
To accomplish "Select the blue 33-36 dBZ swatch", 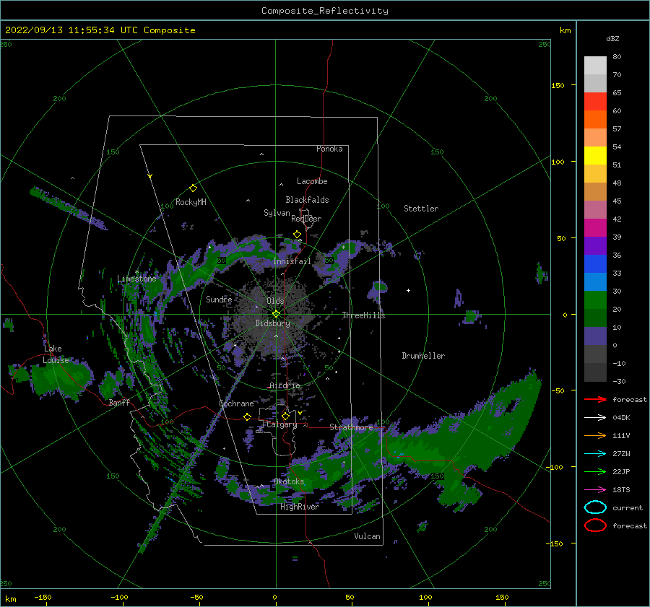I will click(x=595, y=264).
